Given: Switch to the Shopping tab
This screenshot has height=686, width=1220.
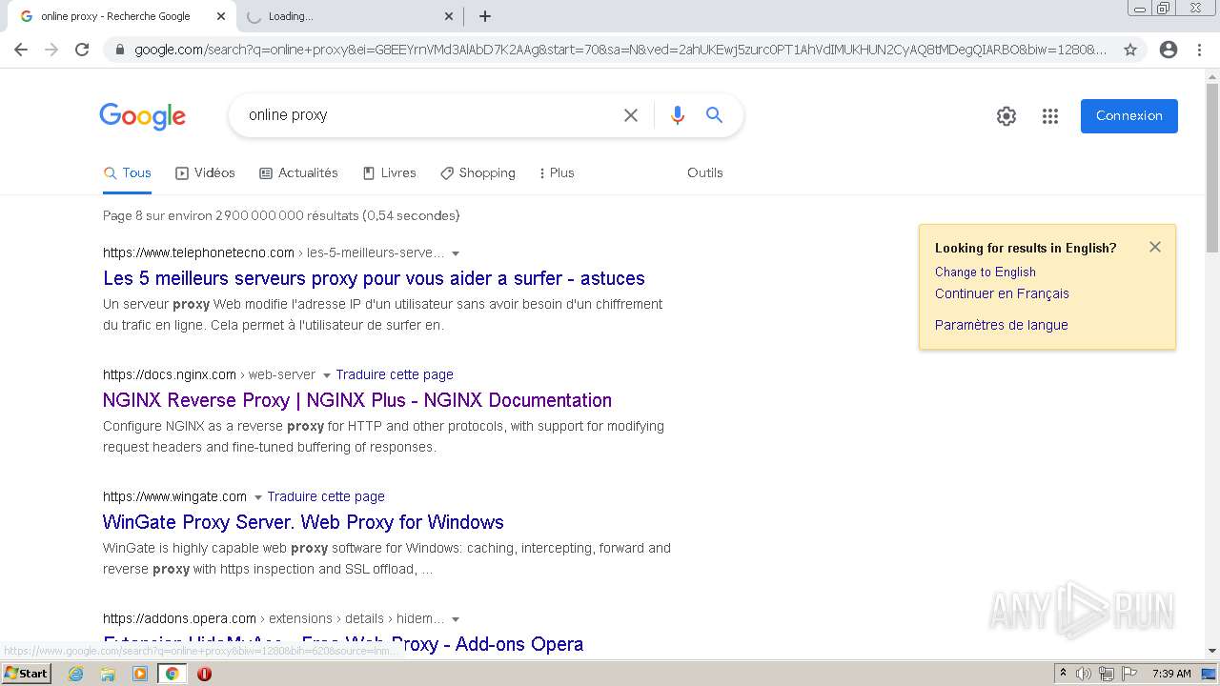Looking at the screenshot, I should point(478,172).
